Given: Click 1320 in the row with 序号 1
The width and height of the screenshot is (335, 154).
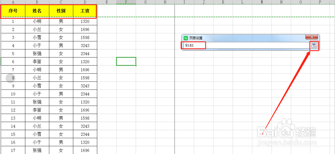Looking at the screenshot, I should click(85, 21).
